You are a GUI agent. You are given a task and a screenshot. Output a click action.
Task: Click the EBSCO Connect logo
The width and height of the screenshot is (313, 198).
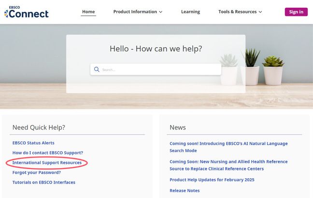point(27,12)
